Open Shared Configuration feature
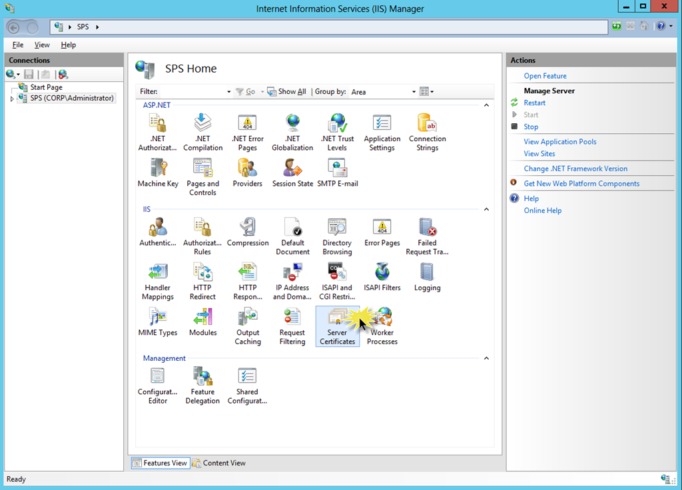Screen dimensions: 682x490 (247, 385)
